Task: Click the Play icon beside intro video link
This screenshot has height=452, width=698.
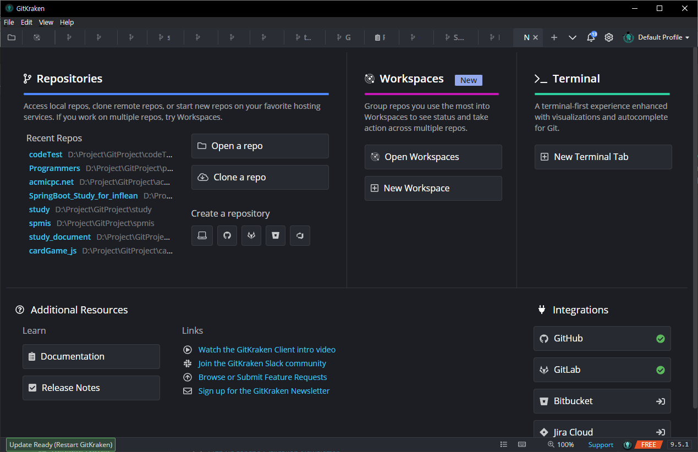Action: (188, 350)
